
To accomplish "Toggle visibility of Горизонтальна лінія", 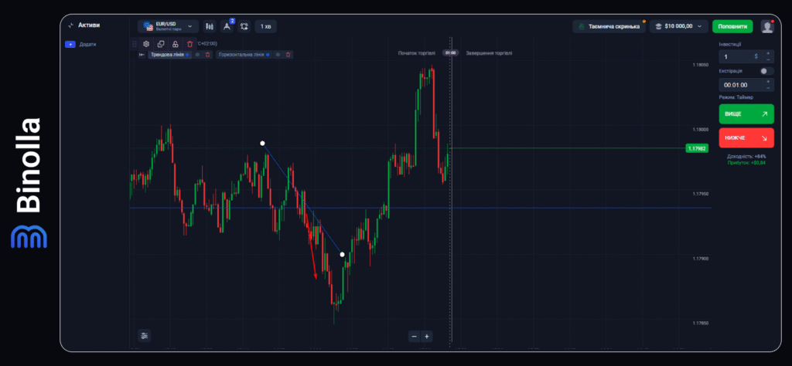I will pos(279,55).
